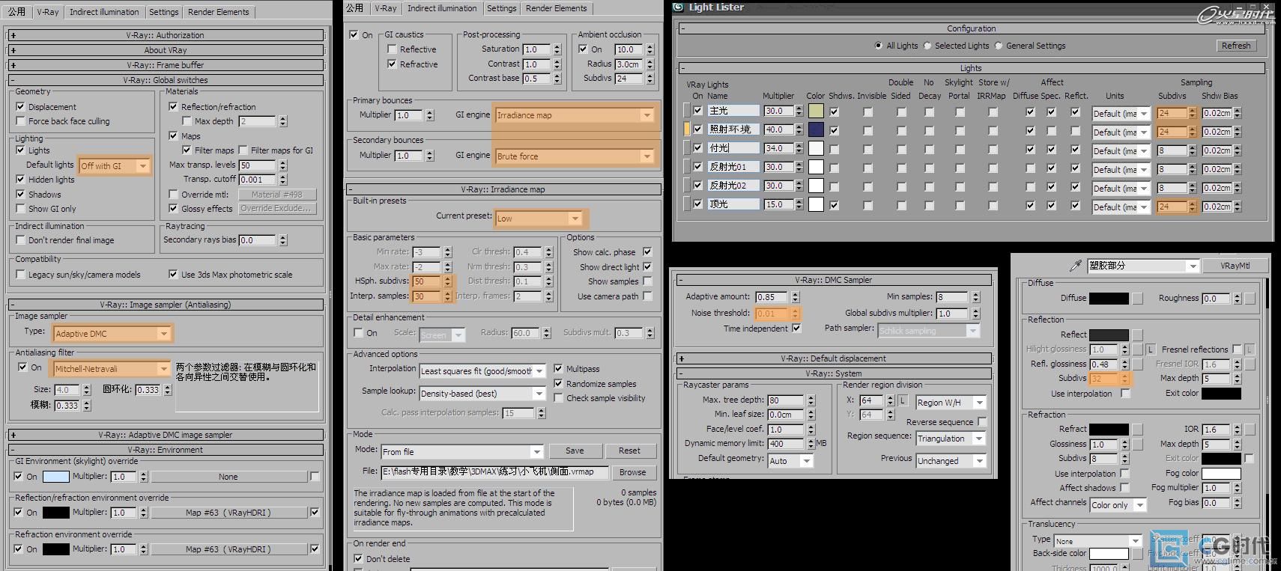Open the Mode From file dropdown

pos(462,452)
